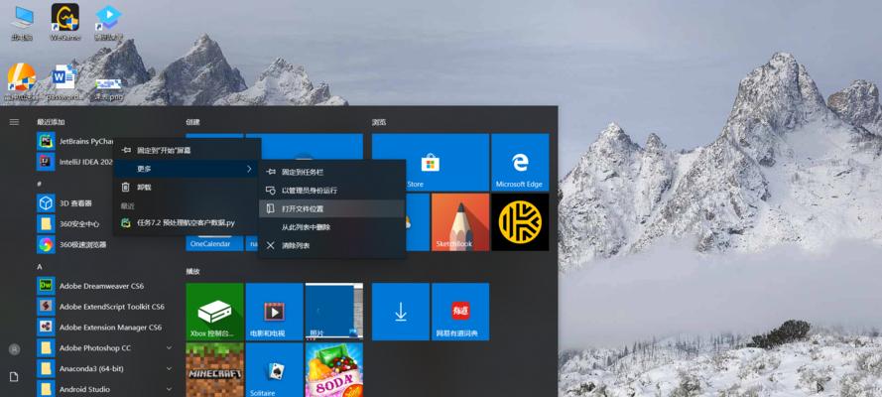
Task: Choose 打开文件位置 in the submenu
Action: [x=332, y=208]
